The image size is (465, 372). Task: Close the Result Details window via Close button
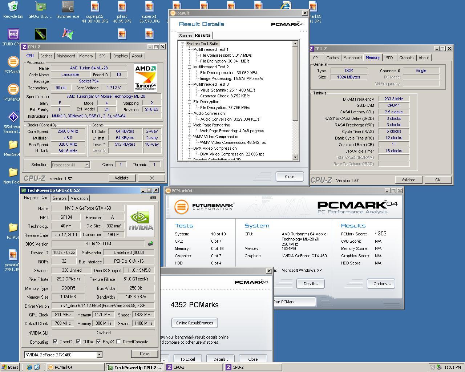[290, 177]
